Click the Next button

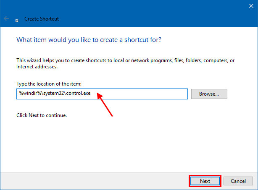click(205, 181)
